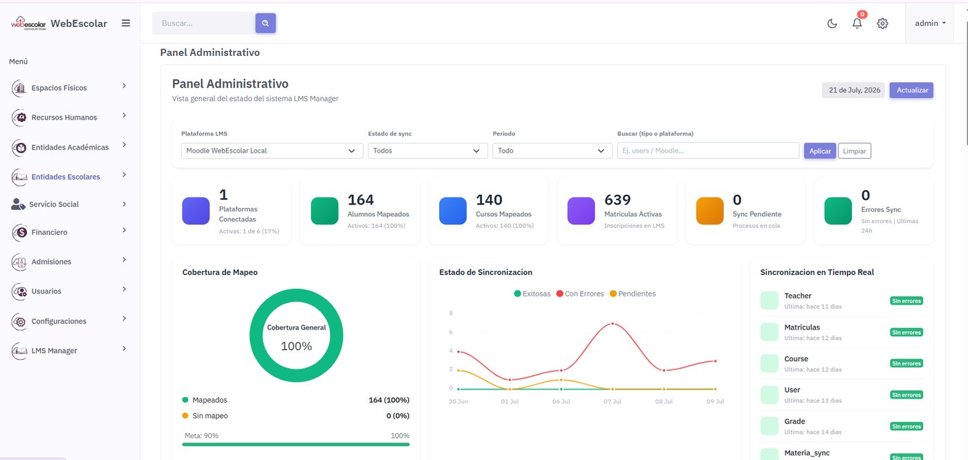Click the 07 Jul error peak point

[x=612, y=323]
